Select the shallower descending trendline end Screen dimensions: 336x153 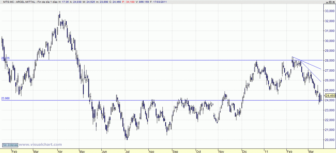tap(321, 69)
